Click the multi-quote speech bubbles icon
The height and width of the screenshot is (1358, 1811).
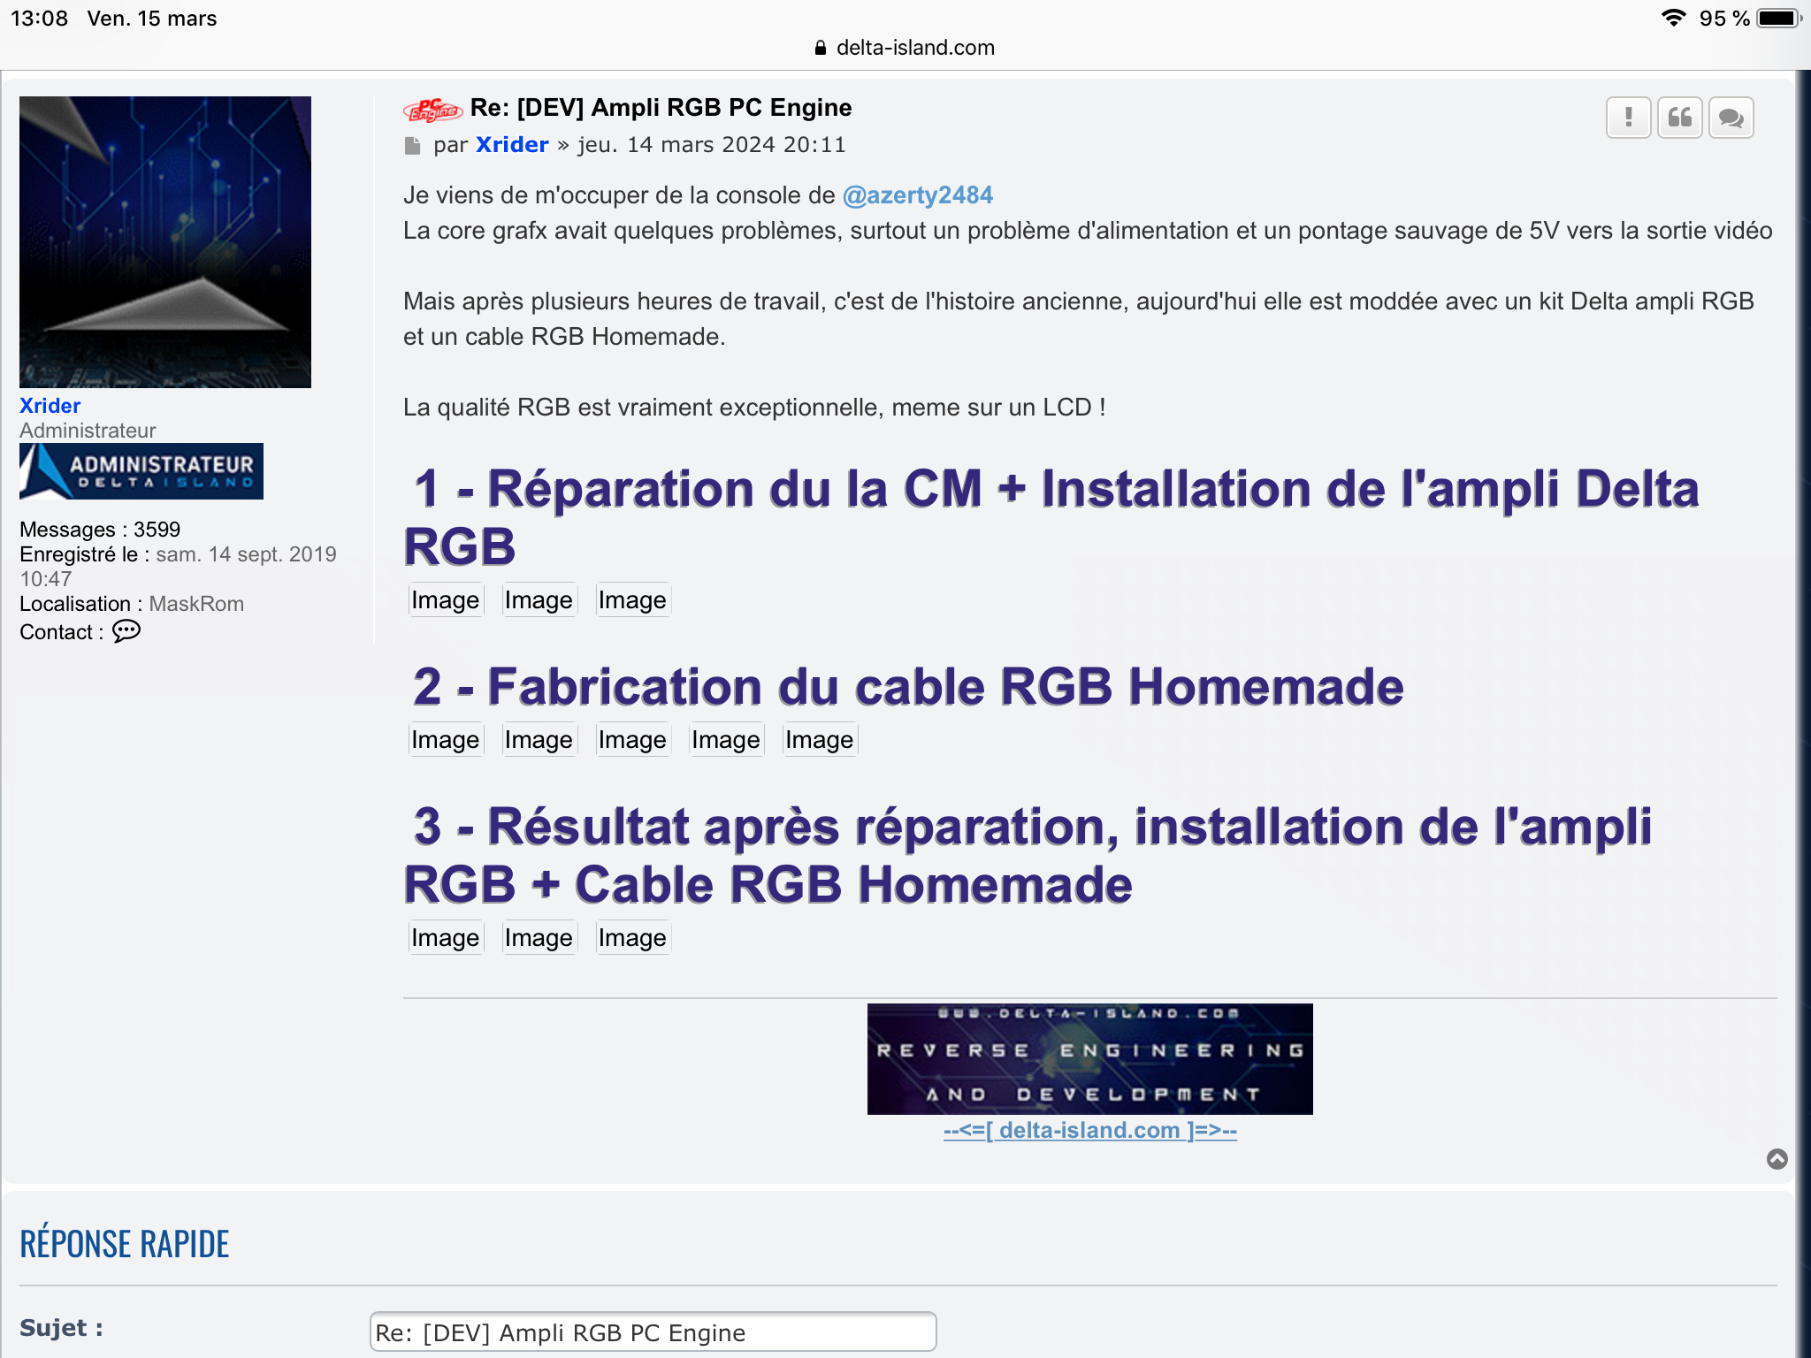coord(1731,118)
